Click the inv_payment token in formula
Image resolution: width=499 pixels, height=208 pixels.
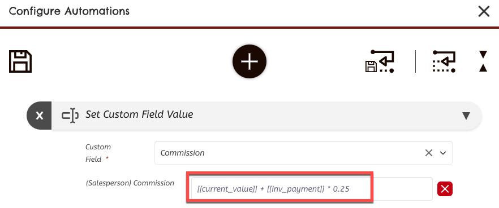296,189
